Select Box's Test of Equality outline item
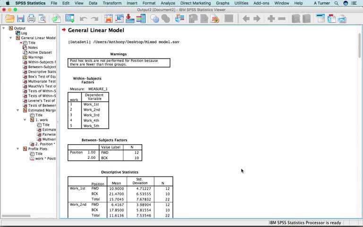 click(42, 77)
